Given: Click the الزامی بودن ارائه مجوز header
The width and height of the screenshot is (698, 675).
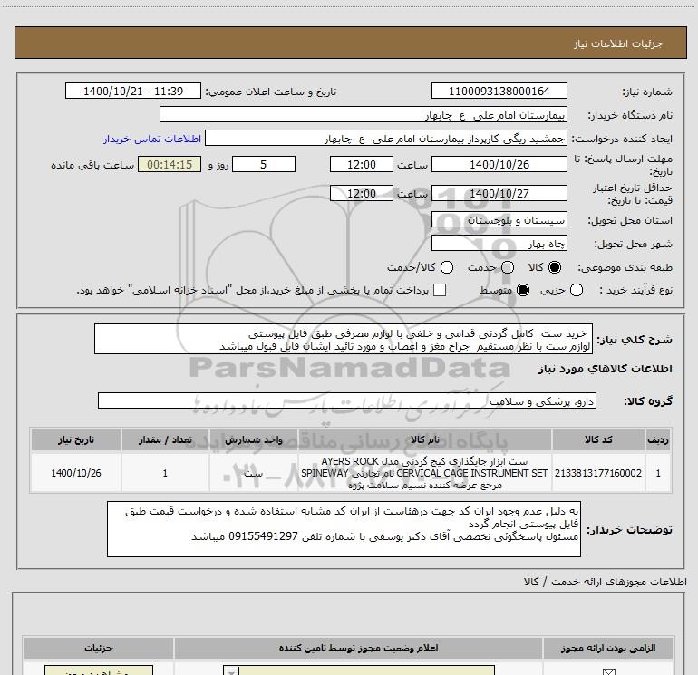Looking at the screenshot, I should tap(608, 649).
